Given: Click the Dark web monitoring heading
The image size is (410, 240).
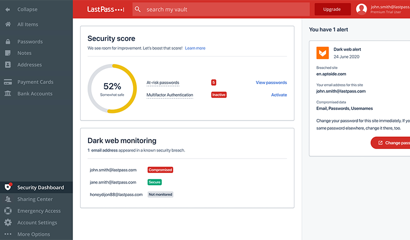Looking at the screenshot, I should (x=122, y=140).
